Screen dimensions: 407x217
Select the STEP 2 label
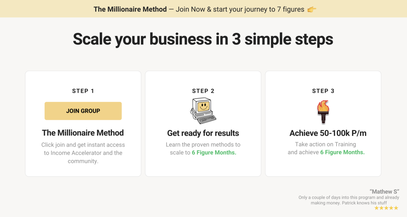203,91
